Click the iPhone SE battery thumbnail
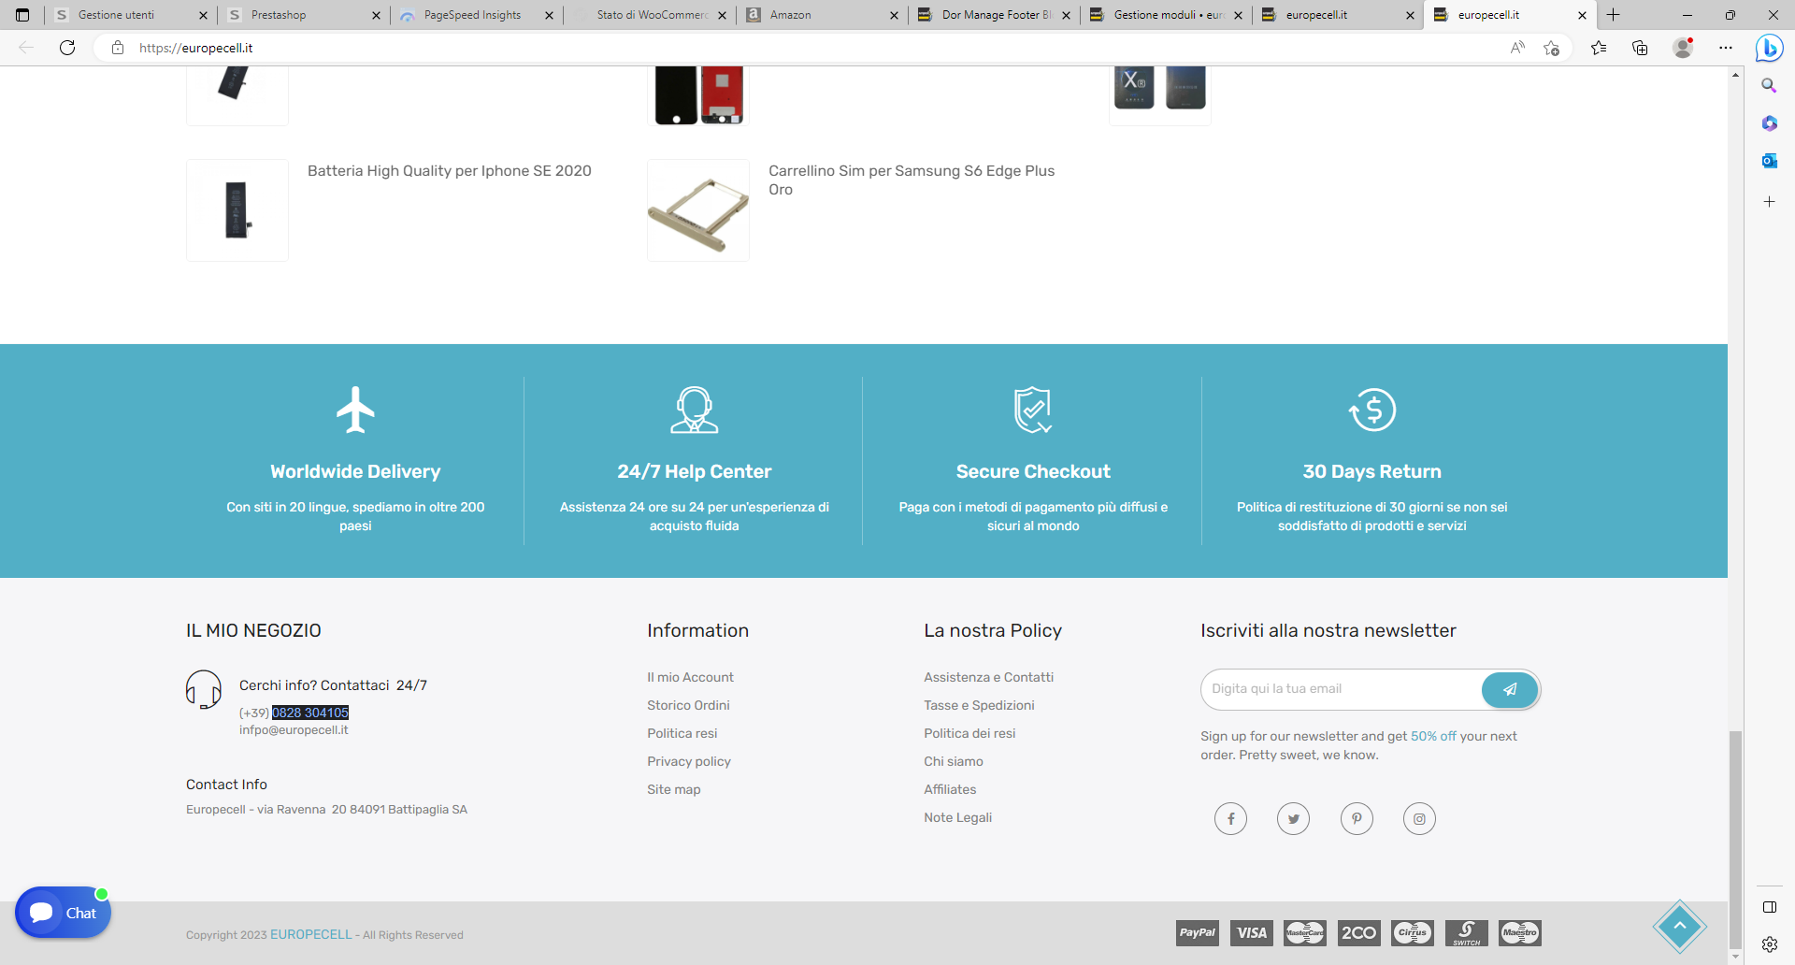Viewport: 1795px width, 965px height. [237, 210]
